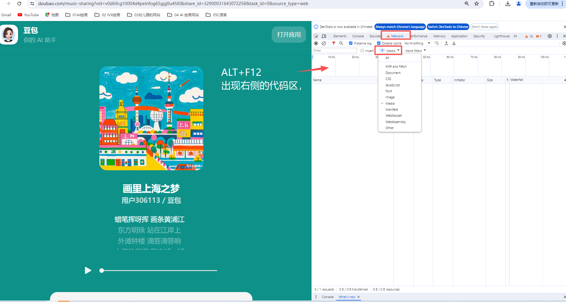Open DevTools settings gear
This screenshot has height=302, width=566.
(550, 36)
